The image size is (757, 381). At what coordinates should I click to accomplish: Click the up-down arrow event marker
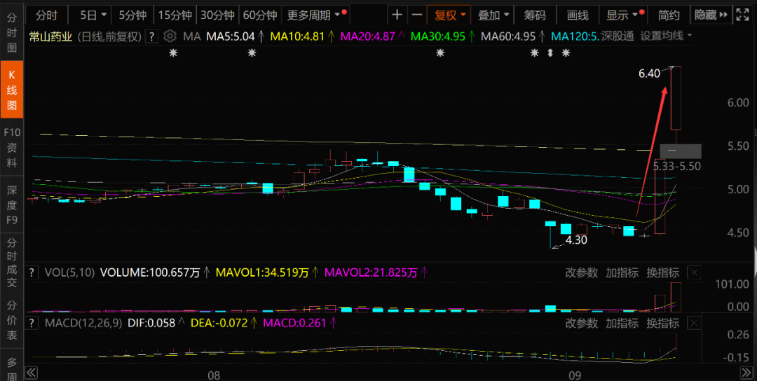point(550,53)
